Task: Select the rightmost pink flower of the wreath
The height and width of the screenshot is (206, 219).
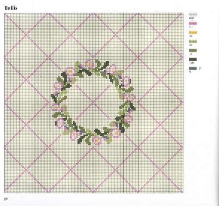Action: coord(131,98)
